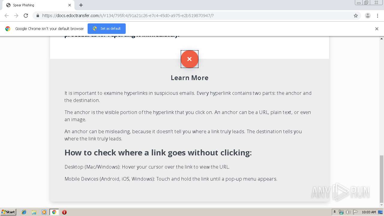Open Chrome three-dot menu
The height and width of the screenshot is (216, 384).
coord(377,16)
